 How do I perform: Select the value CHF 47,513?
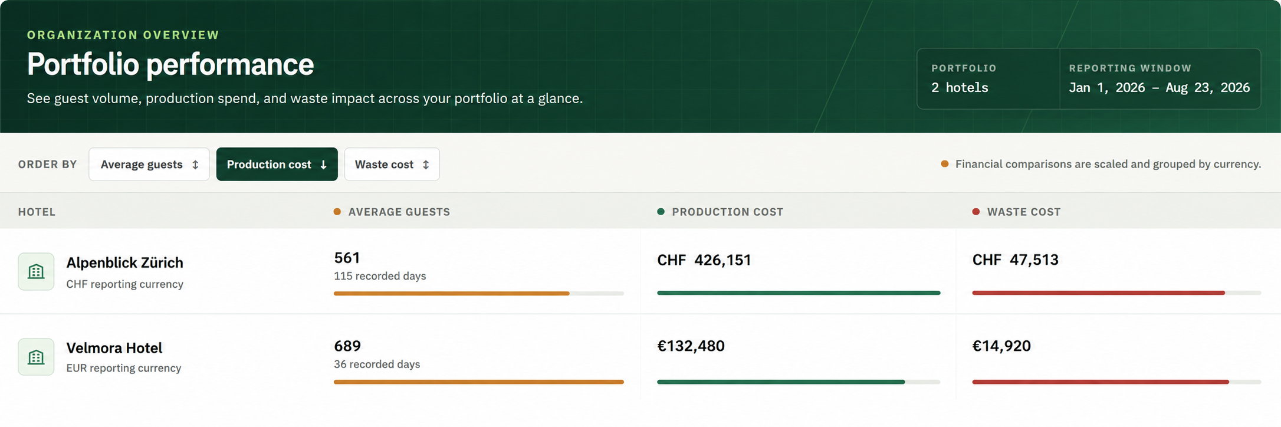tap(1015, 260)
